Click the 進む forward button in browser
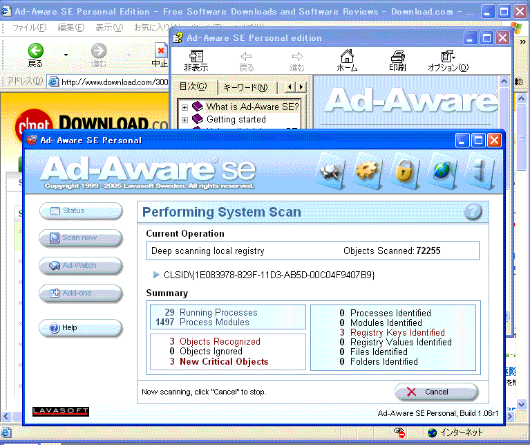 99,55
